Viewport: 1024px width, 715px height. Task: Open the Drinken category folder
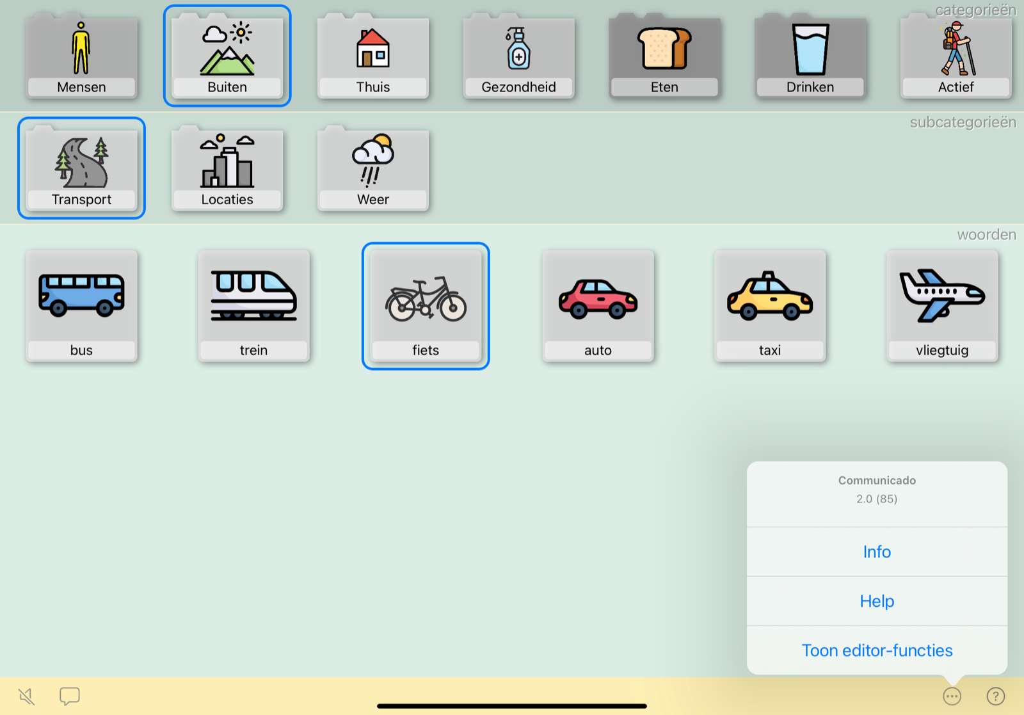pyautogui.click(x=810, y=57)
